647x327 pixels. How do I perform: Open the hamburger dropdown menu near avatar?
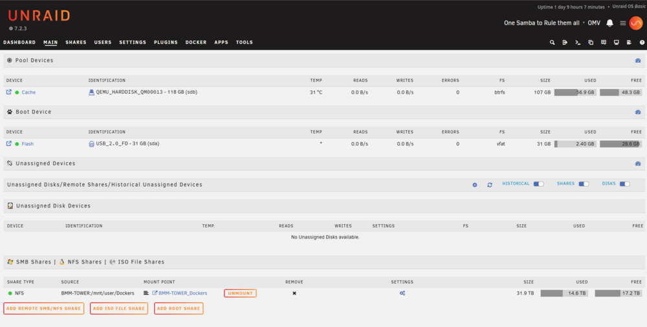pos(623,23)
